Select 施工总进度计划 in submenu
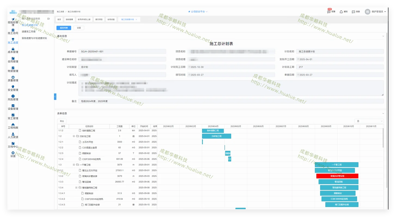Screen dimensions: 396x217 tap(30, 25)
